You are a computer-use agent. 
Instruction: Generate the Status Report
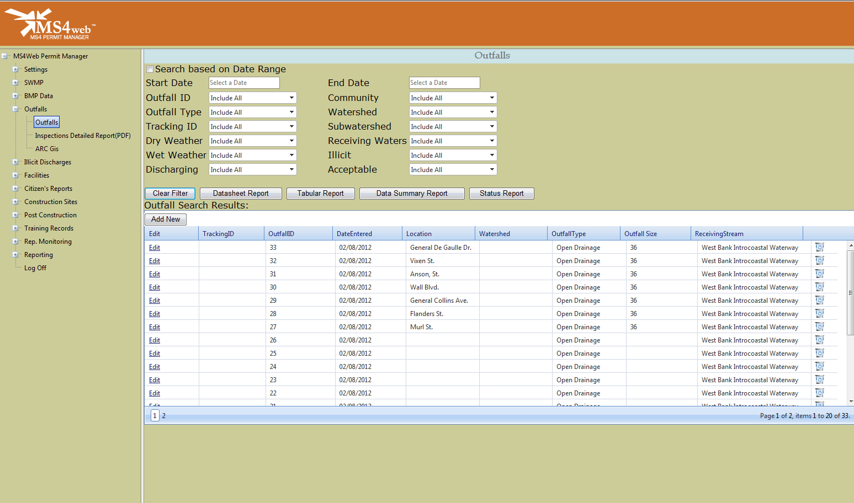(x=501, y=194)
